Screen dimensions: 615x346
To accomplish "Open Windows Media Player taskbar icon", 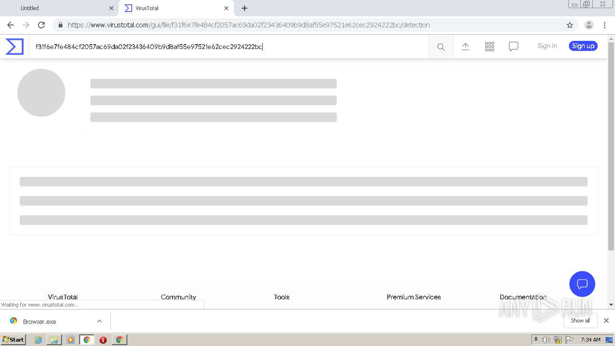I will click(x=71, y=340).
